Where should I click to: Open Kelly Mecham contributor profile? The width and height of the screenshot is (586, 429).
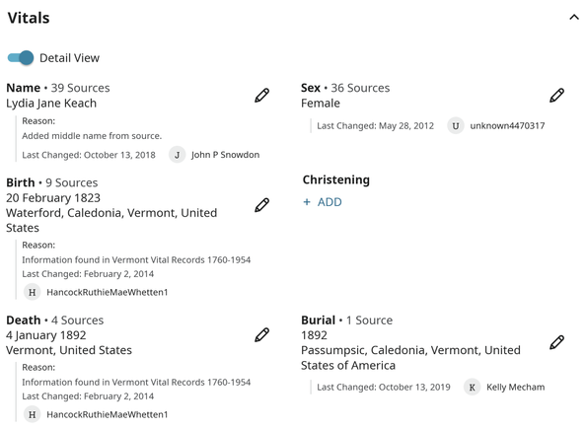point(515,388)
